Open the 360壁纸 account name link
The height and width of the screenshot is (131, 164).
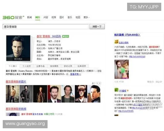[x=122, y=91]
